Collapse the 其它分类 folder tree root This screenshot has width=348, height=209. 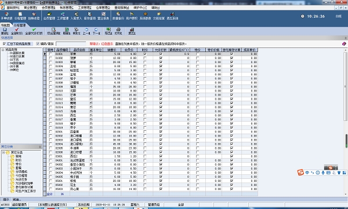point(3,152)
